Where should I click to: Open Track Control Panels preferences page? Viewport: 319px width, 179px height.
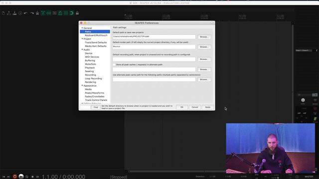point(96,100)
